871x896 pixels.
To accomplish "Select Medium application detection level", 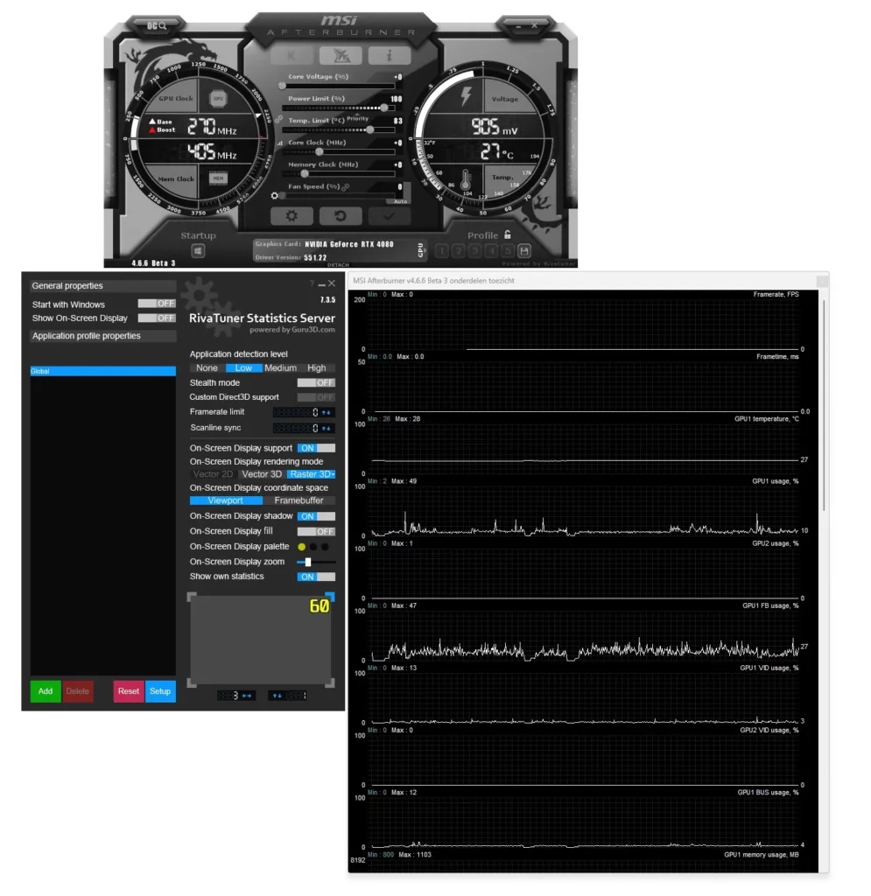I will coord(280,368).
